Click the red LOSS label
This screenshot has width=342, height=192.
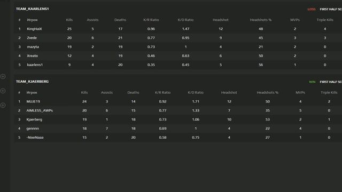(312, 9)
